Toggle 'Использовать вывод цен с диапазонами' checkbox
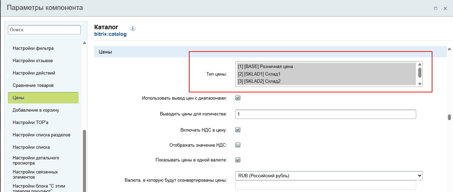 click(238, 98)
